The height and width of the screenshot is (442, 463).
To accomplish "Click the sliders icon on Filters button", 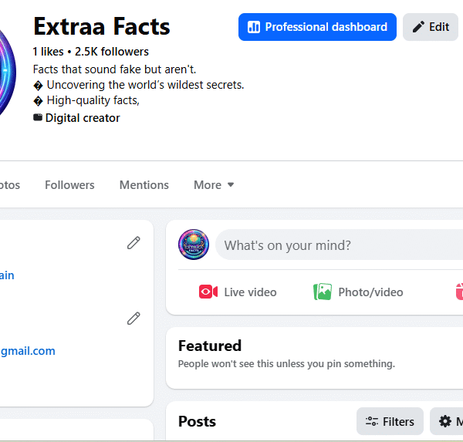I will [372, 421].
